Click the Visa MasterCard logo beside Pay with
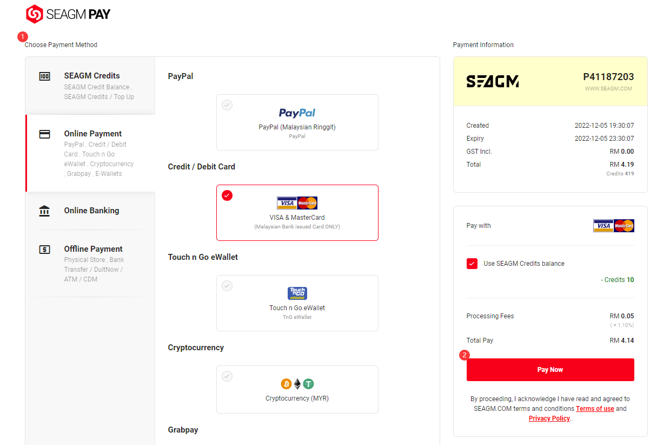The image size is (670, 445). pos(613,226)
